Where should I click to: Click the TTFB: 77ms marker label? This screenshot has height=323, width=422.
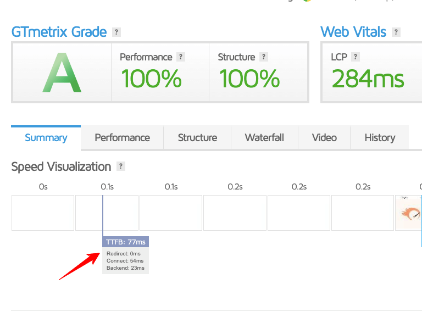125,242
